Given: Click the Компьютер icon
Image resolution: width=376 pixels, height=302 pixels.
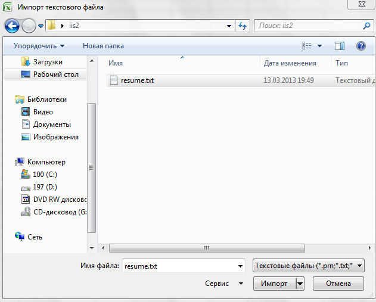Looking at the screenshot, I should pyautogui.click(x=20, y=162).
